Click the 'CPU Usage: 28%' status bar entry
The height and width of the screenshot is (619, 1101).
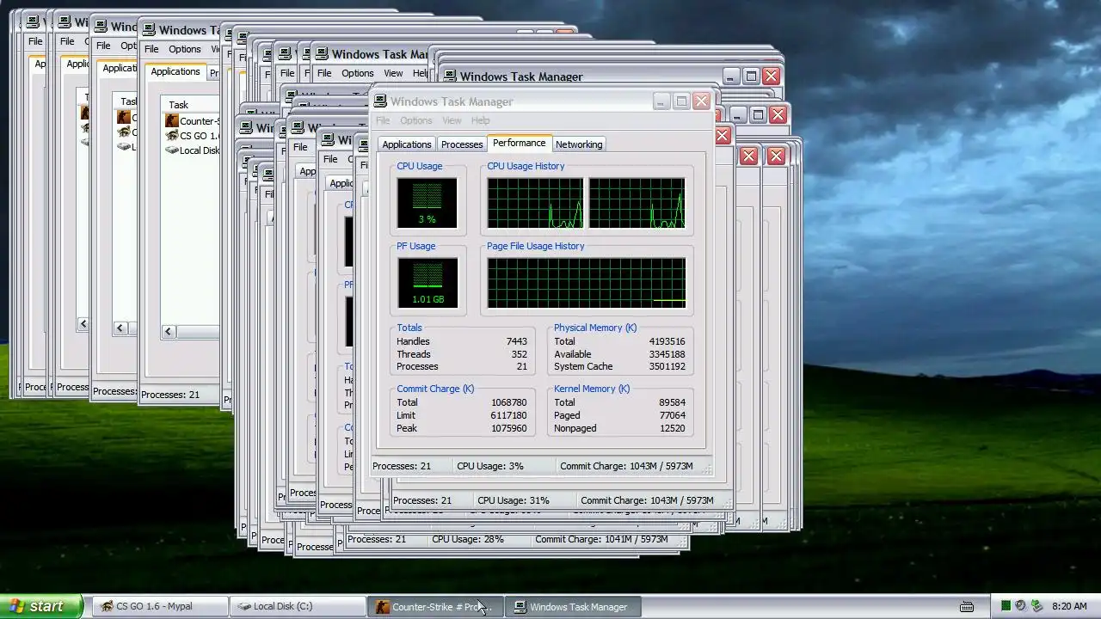[468, 539]
